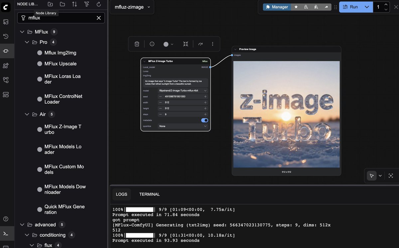Select MFlux Upscale node in library
This screenshot has width=399, height=248.
click(x=60, y=64)
